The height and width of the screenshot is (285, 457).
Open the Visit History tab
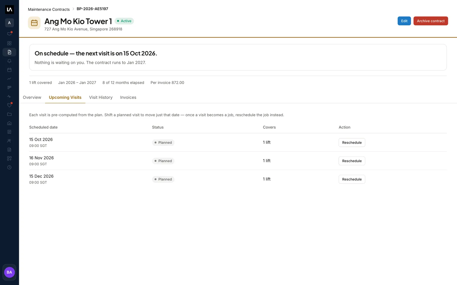click(x=101, y=97)
